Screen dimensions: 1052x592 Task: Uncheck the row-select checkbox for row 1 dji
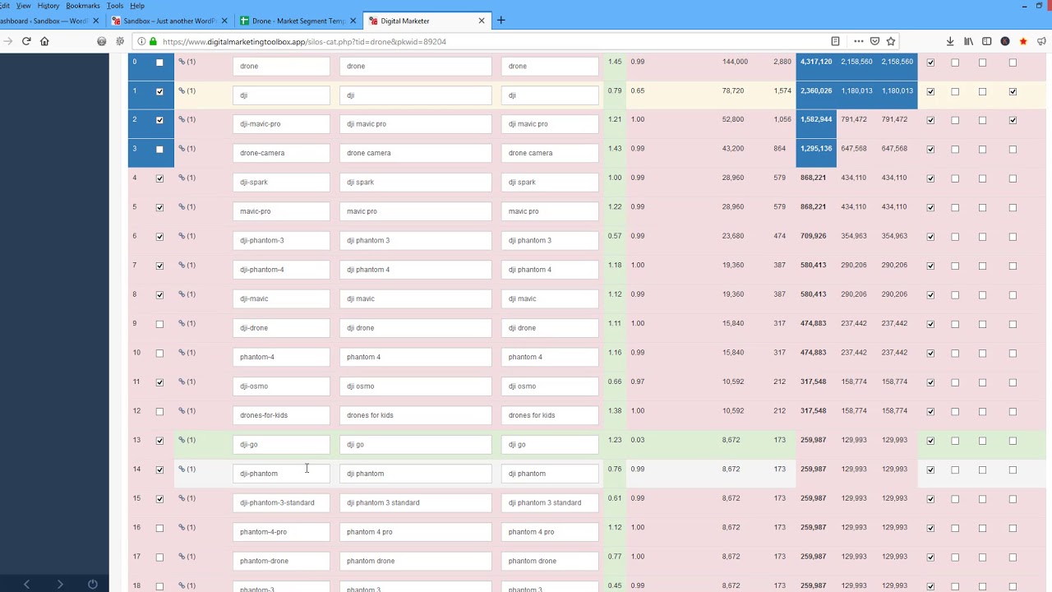click(x=159, y=91)
